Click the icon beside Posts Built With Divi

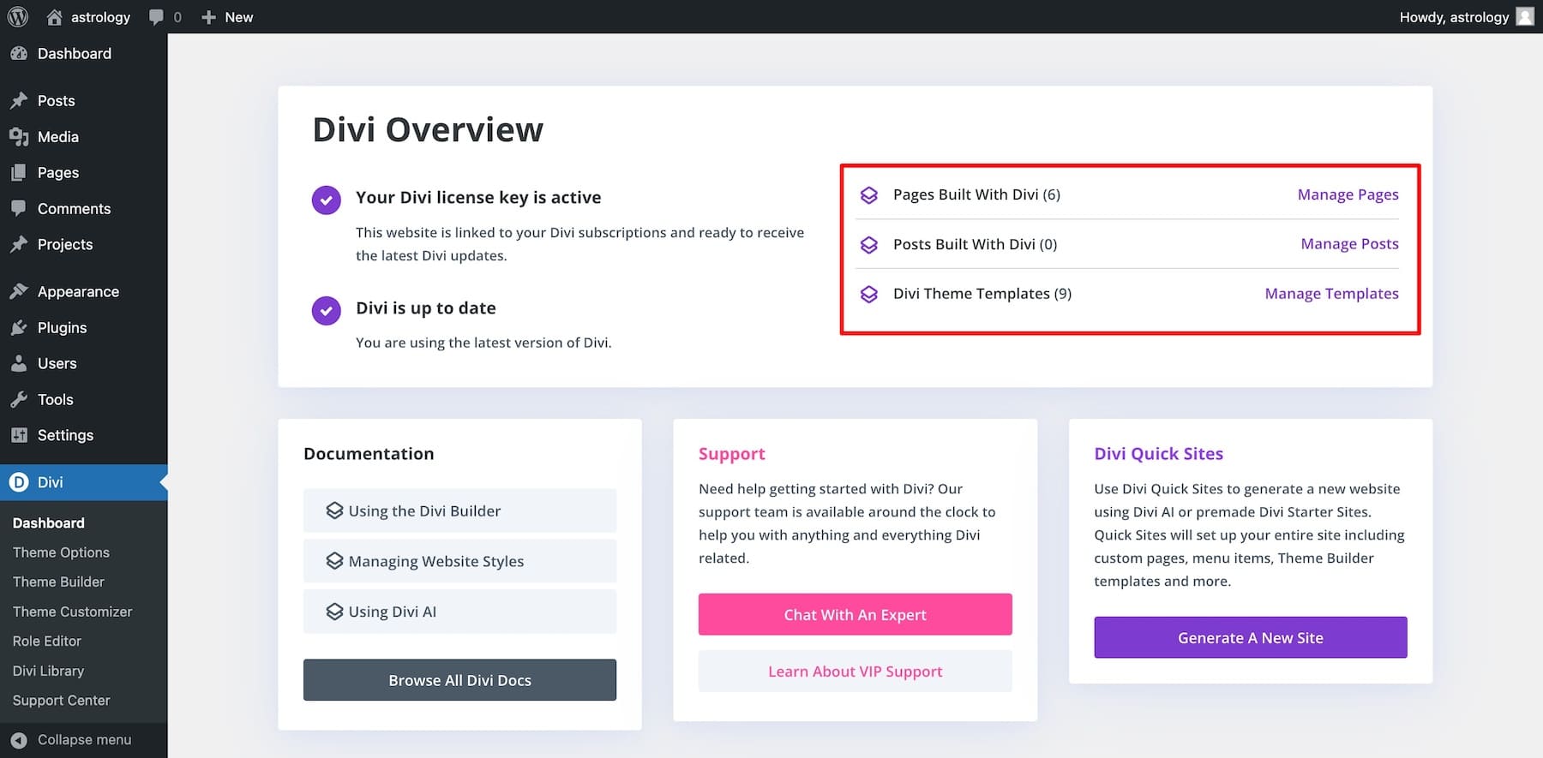[x=868, y=245]
